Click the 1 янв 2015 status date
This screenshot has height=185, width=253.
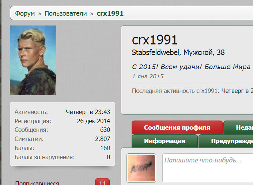(x=148, y=76)
